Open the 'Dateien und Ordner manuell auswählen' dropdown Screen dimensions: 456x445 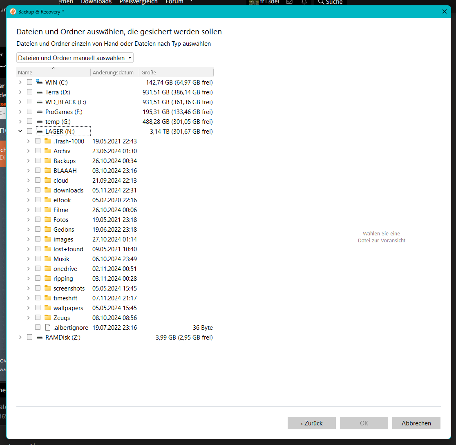[x=75, y=58]
